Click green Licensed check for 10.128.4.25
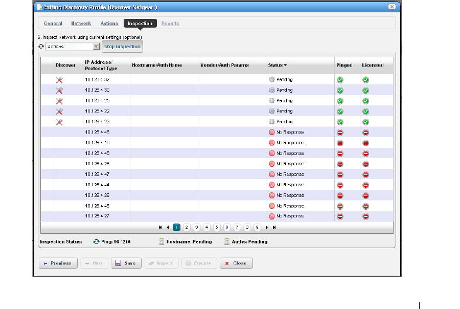Screen dimensions: 460x309 (x=365, y=101)
